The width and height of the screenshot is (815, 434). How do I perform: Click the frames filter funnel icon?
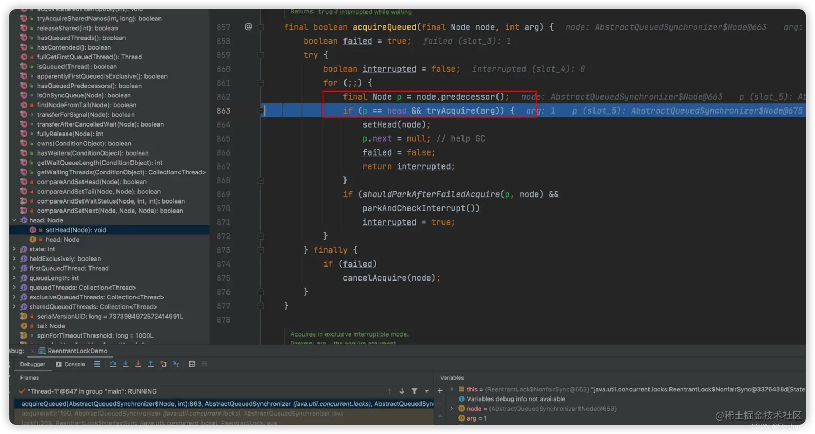[x=415, y=391]
